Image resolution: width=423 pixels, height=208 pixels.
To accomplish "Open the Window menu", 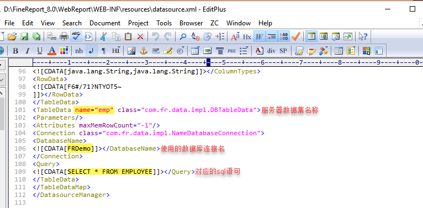I will click(x=239, y=23).
